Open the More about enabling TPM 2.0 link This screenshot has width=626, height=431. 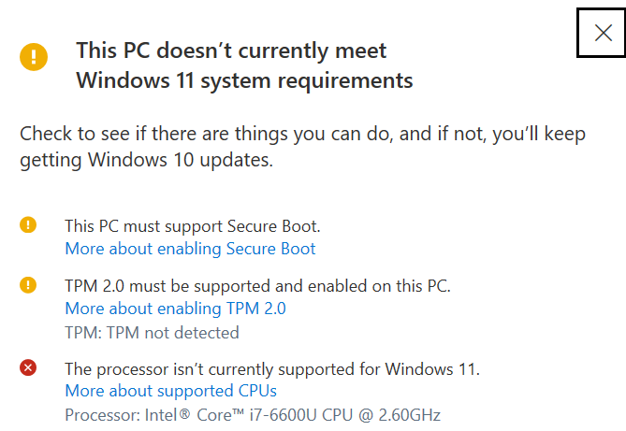click(x=175, y=309)
